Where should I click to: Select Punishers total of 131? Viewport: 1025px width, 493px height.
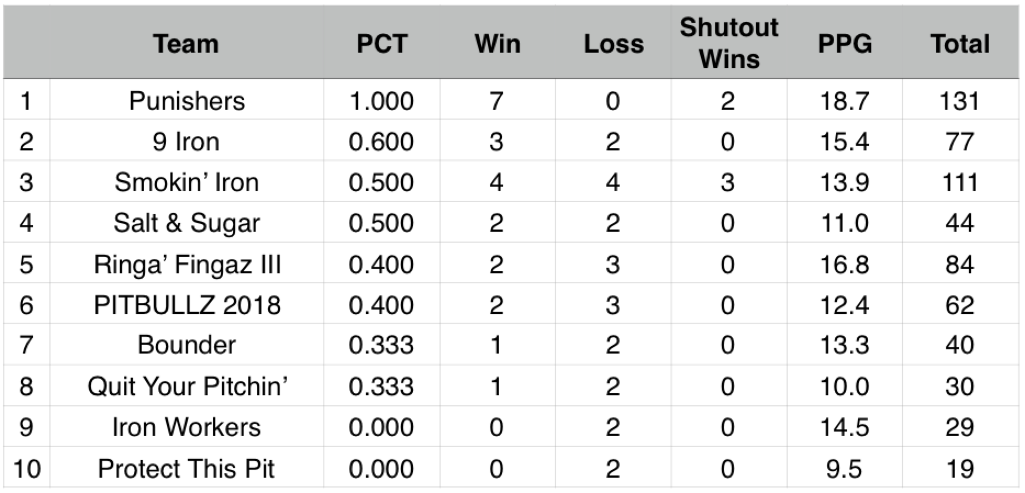[x=959, y=101]
